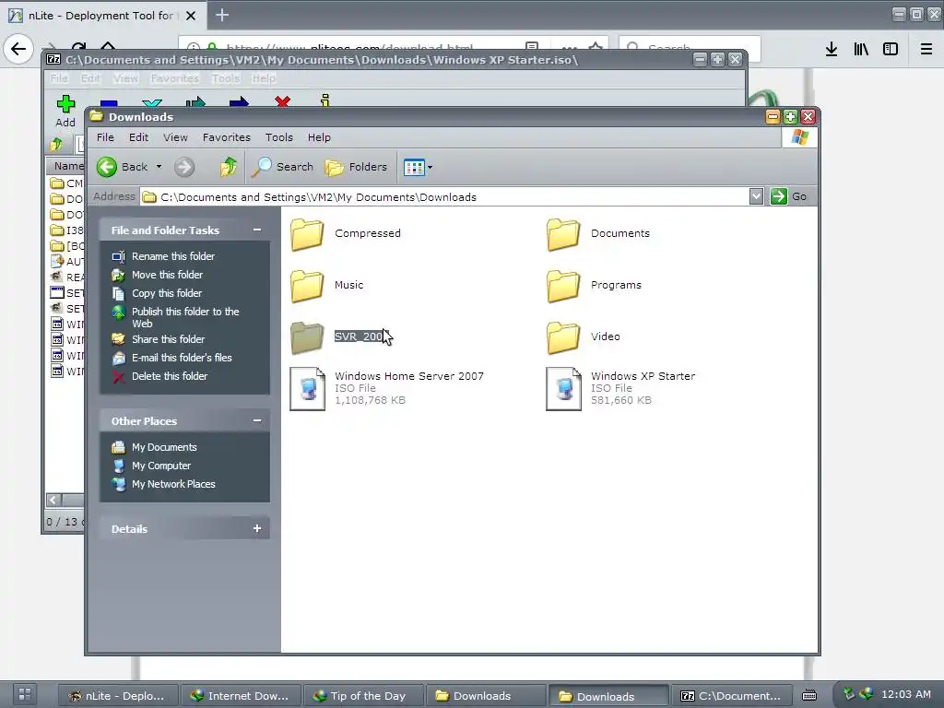Viewport: 944px width, 708px height.
Task: Switch to nLite taskbar item
Action: click(119, 696)
